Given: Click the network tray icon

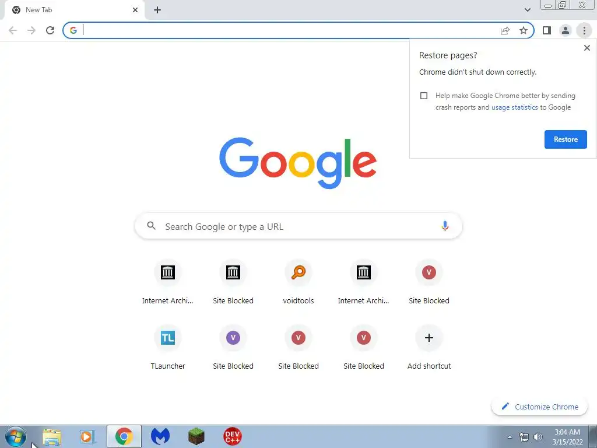Looking at the screenshot, I should (524, 437).
